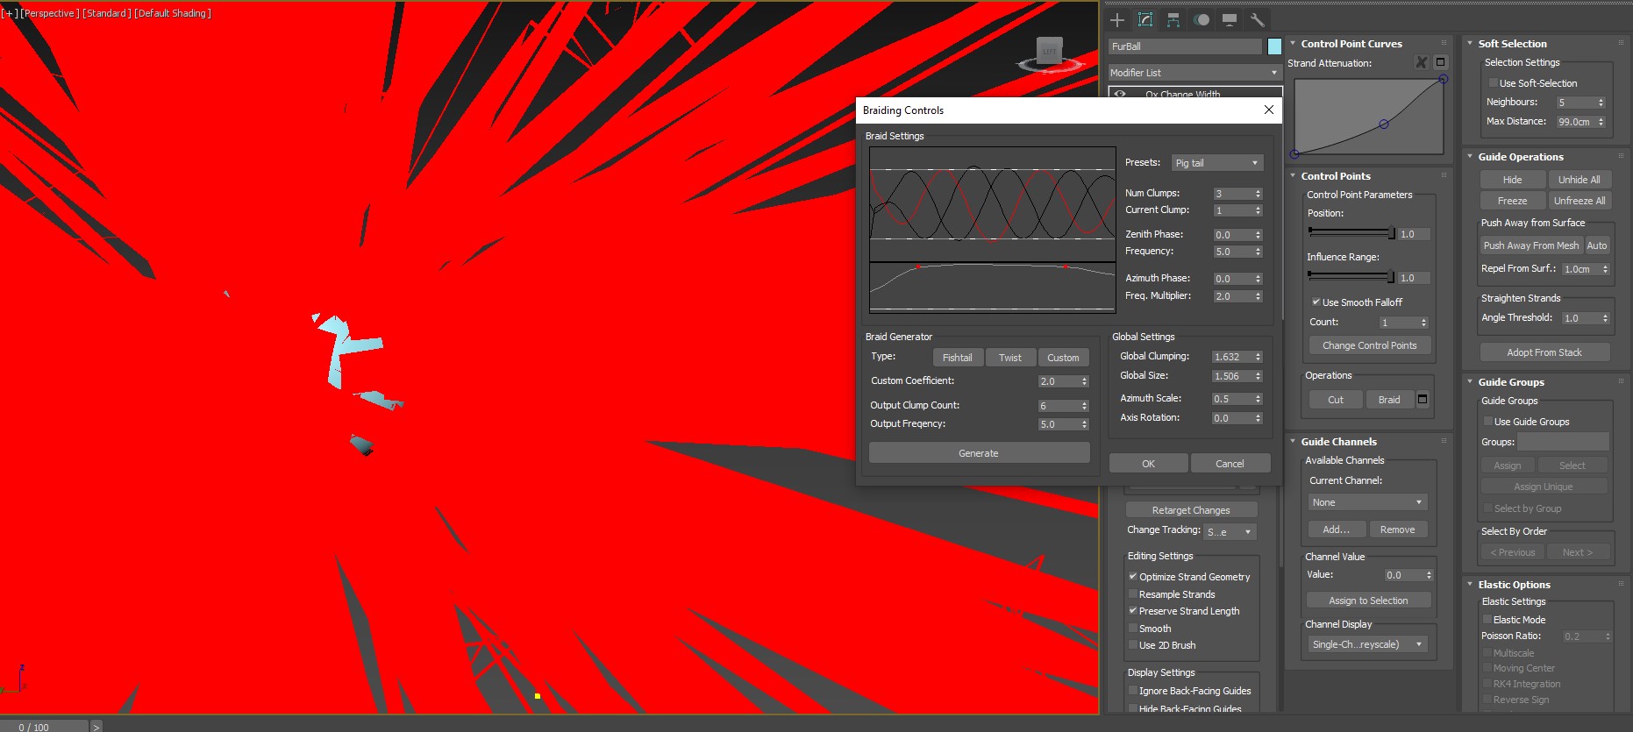The height and width of the screenshot is (732, 1633).
Task: Open the Motion panel icon
Action: (x=1202, y=20)
